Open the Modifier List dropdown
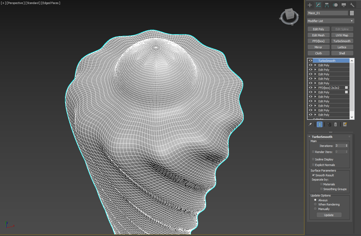The image size is (361, 236). tap(330, 21)
